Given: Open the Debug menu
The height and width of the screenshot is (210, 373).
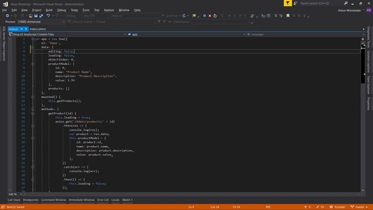Looking at the screenshot, I should 61,10.
